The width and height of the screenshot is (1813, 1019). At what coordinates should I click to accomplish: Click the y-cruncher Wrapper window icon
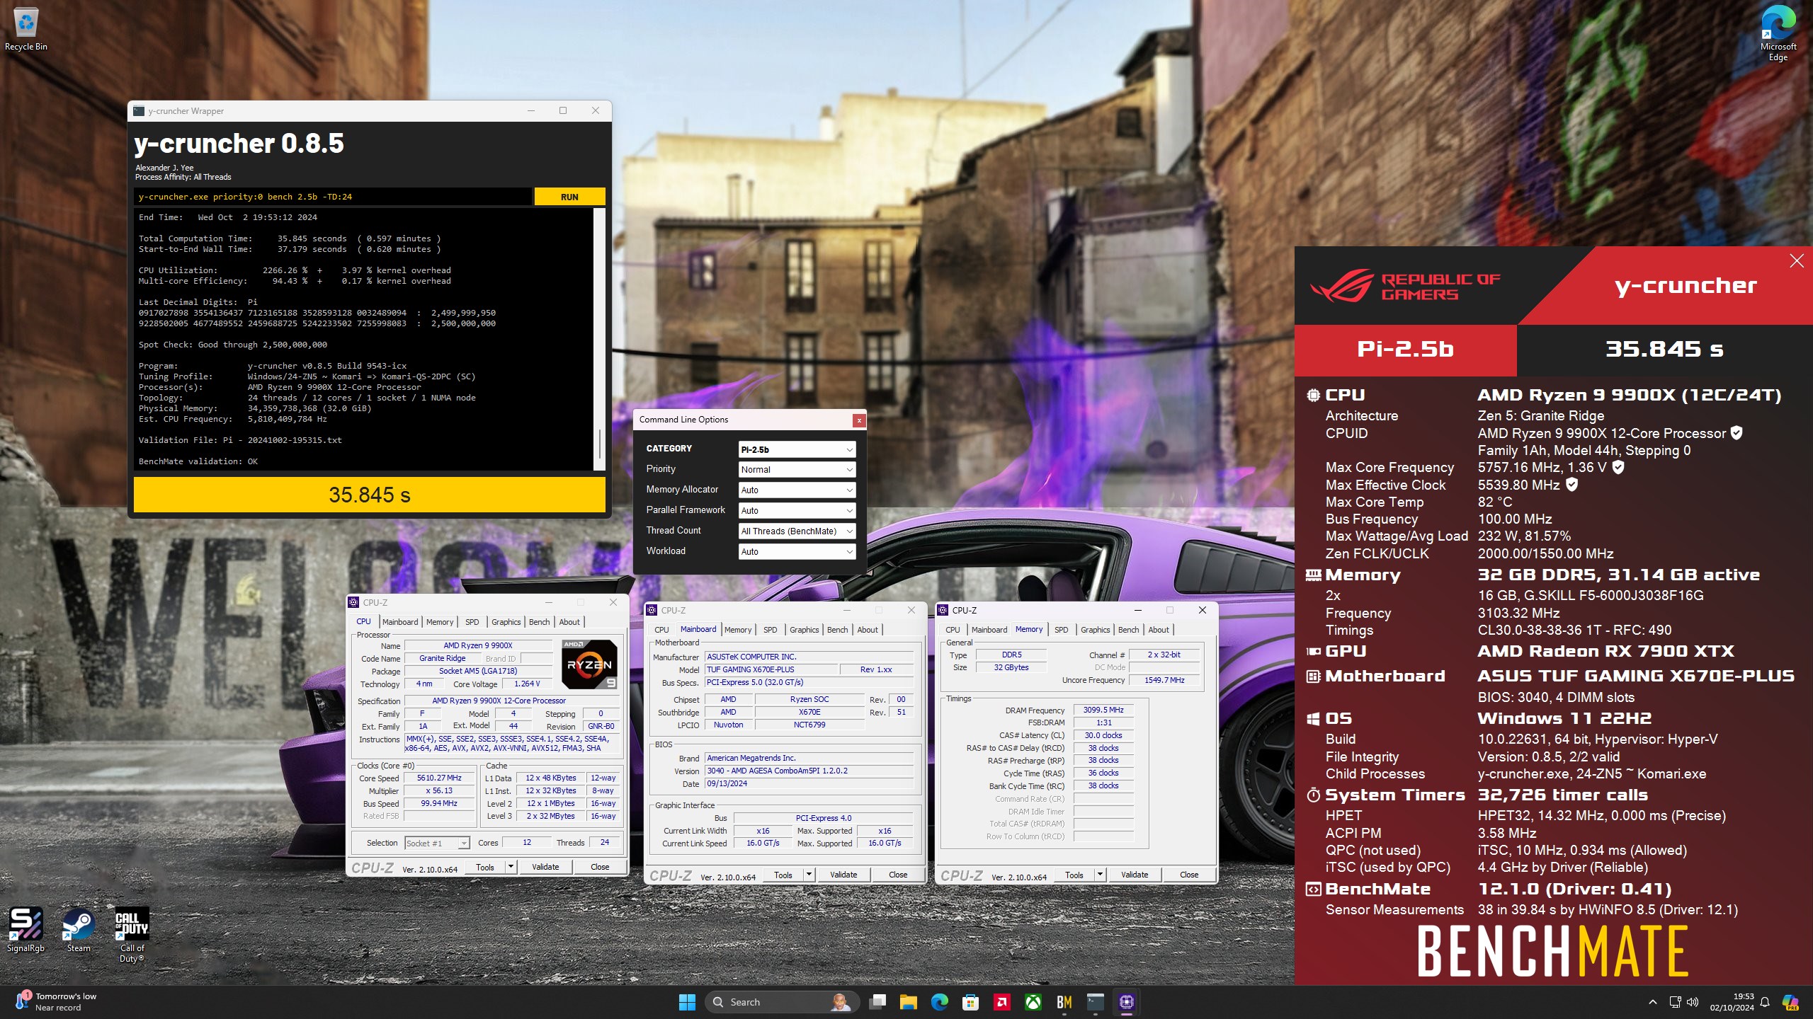click(139, 110)
